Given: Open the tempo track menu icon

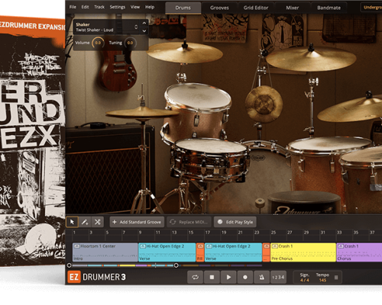Looking at the screenshot, I should click(336, 278).
